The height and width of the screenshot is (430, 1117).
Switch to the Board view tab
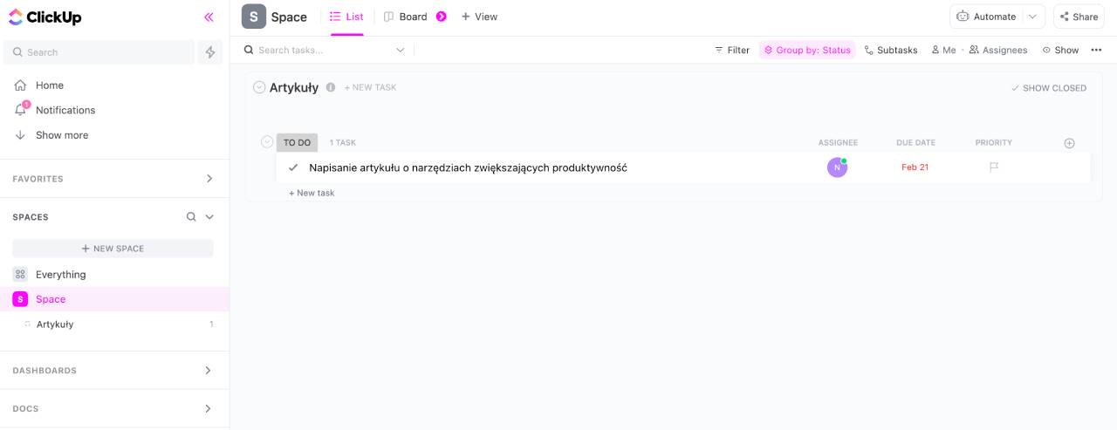(x=406, y=17)
